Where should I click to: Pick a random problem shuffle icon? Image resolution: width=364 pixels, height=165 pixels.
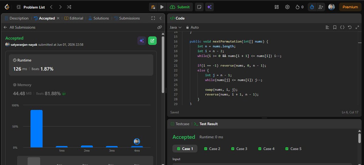pyautogui.click(x=69, y=7)
